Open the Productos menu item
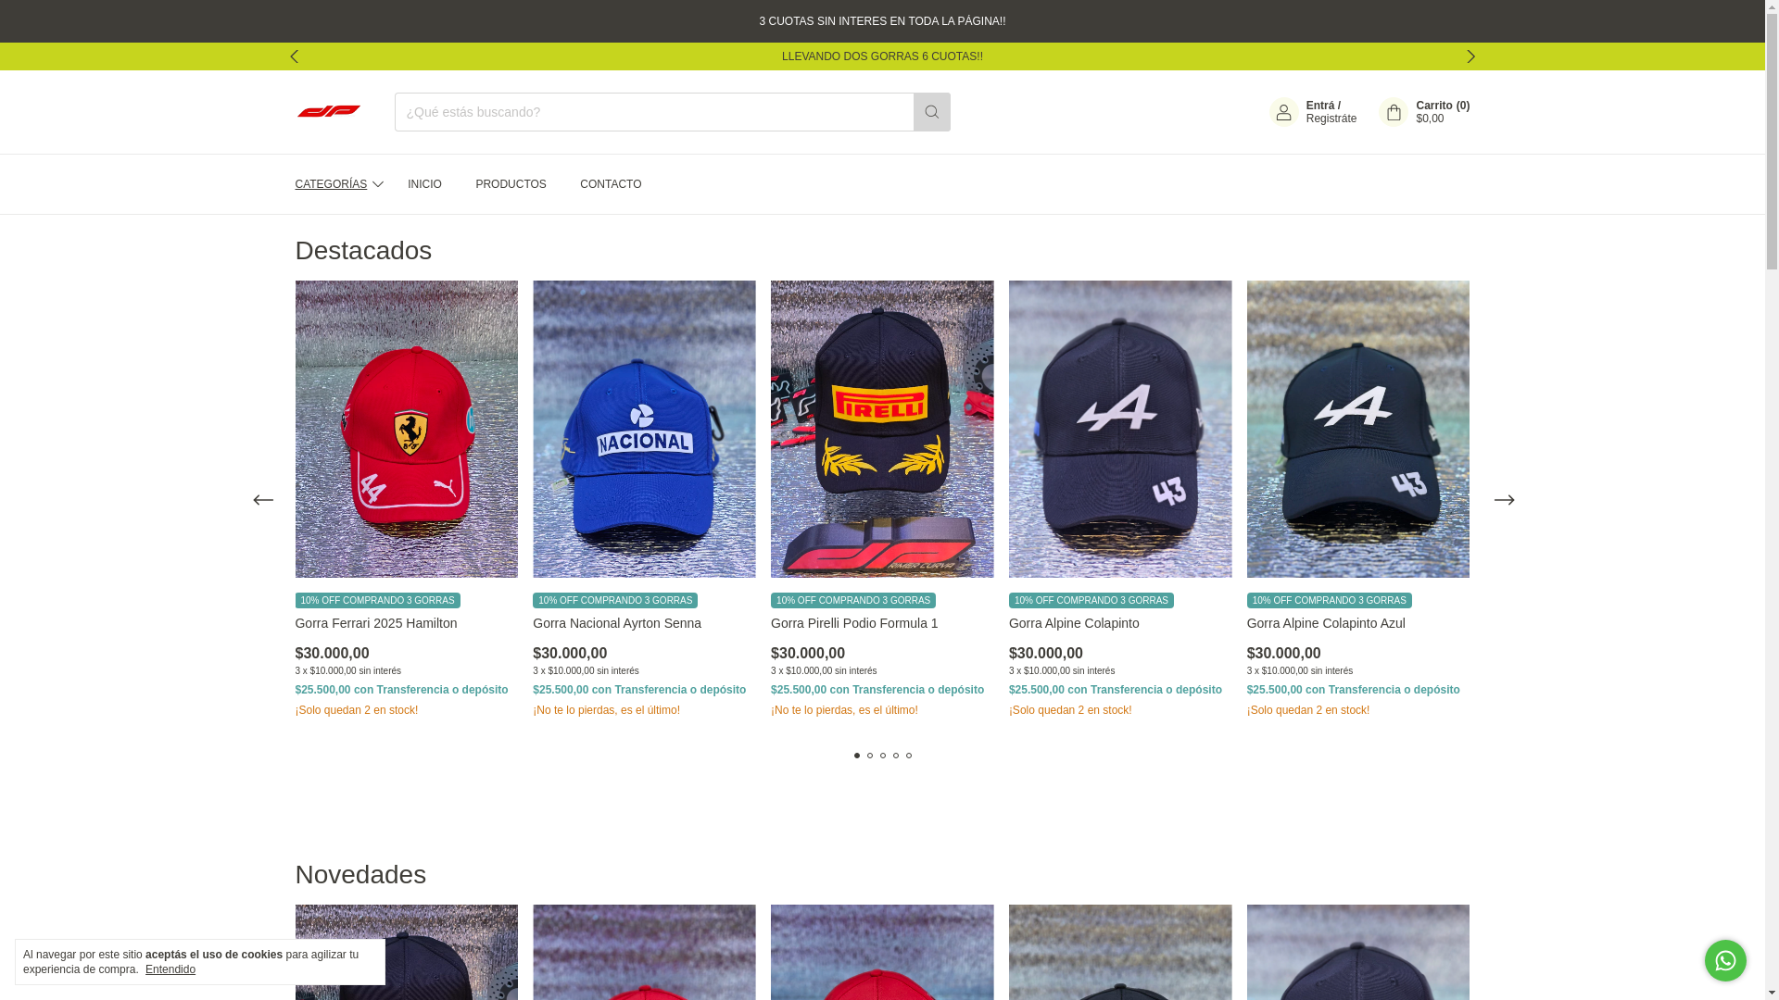 511,184
